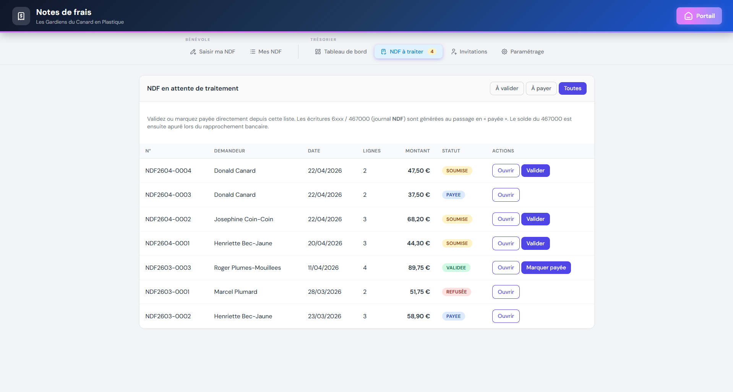Click the document icon in NDF à traiter
This screenshot has width=733, height=392.
[383, 52]
